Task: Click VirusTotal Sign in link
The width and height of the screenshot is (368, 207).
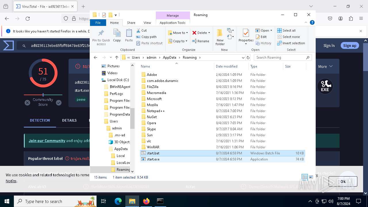Action: [x=329, y=45]
